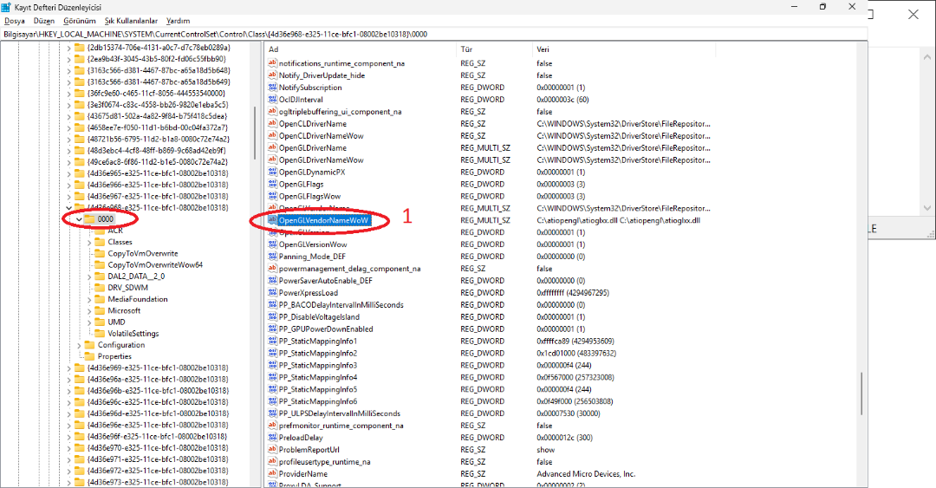The height and width of the screenshot is (488, 936).
Task: Click string icon of ProviderName
Action: click(x=273, y=473)
